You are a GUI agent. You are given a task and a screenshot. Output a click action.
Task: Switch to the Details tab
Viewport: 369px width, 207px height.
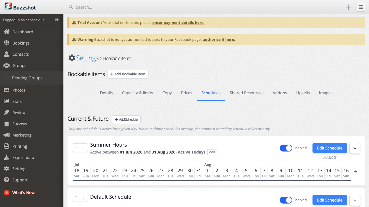(x=106, y=93)
